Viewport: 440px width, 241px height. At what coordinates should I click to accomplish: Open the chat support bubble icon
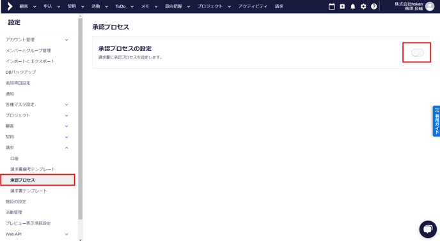[428, 229]
